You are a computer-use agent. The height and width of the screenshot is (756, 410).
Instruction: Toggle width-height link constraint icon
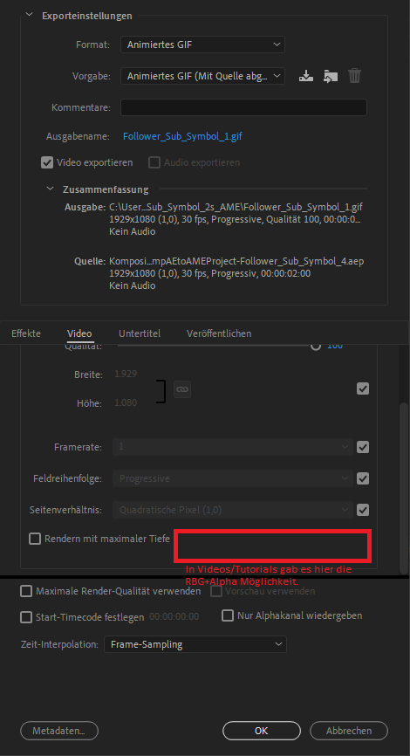[182, 389]
